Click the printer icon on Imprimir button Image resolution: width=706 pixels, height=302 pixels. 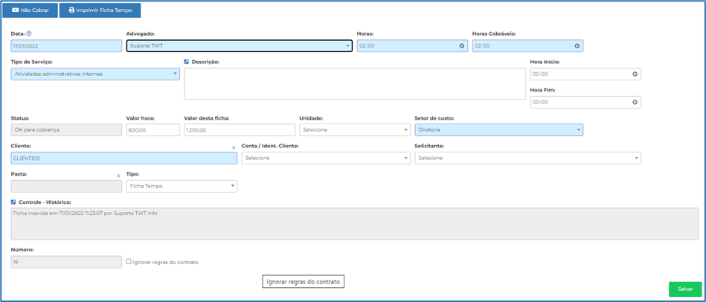coord(71,10)
